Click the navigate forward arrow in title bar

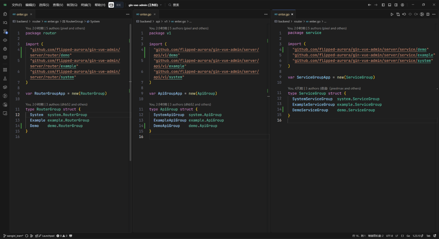click(376, 5)
